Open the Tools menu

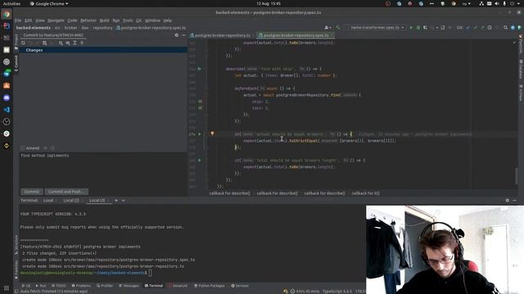pyautogui.click(x=128, y=20)
